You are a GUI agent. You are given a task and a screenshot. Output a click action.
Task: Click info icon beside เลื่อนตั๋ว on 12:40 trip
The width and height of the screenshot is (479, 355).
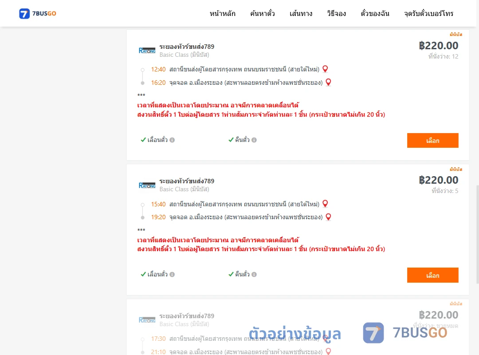[x=172, y=140]
